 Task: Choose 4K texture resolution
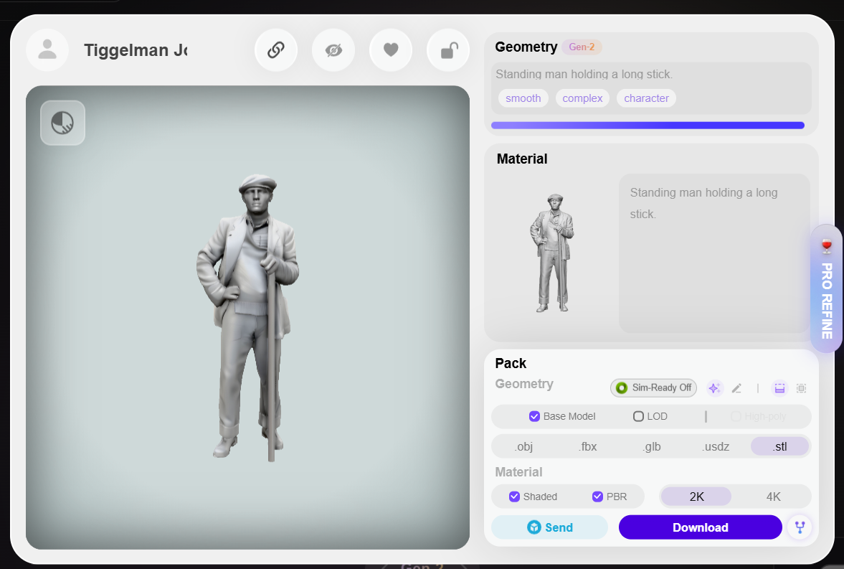tap(773, 497)
